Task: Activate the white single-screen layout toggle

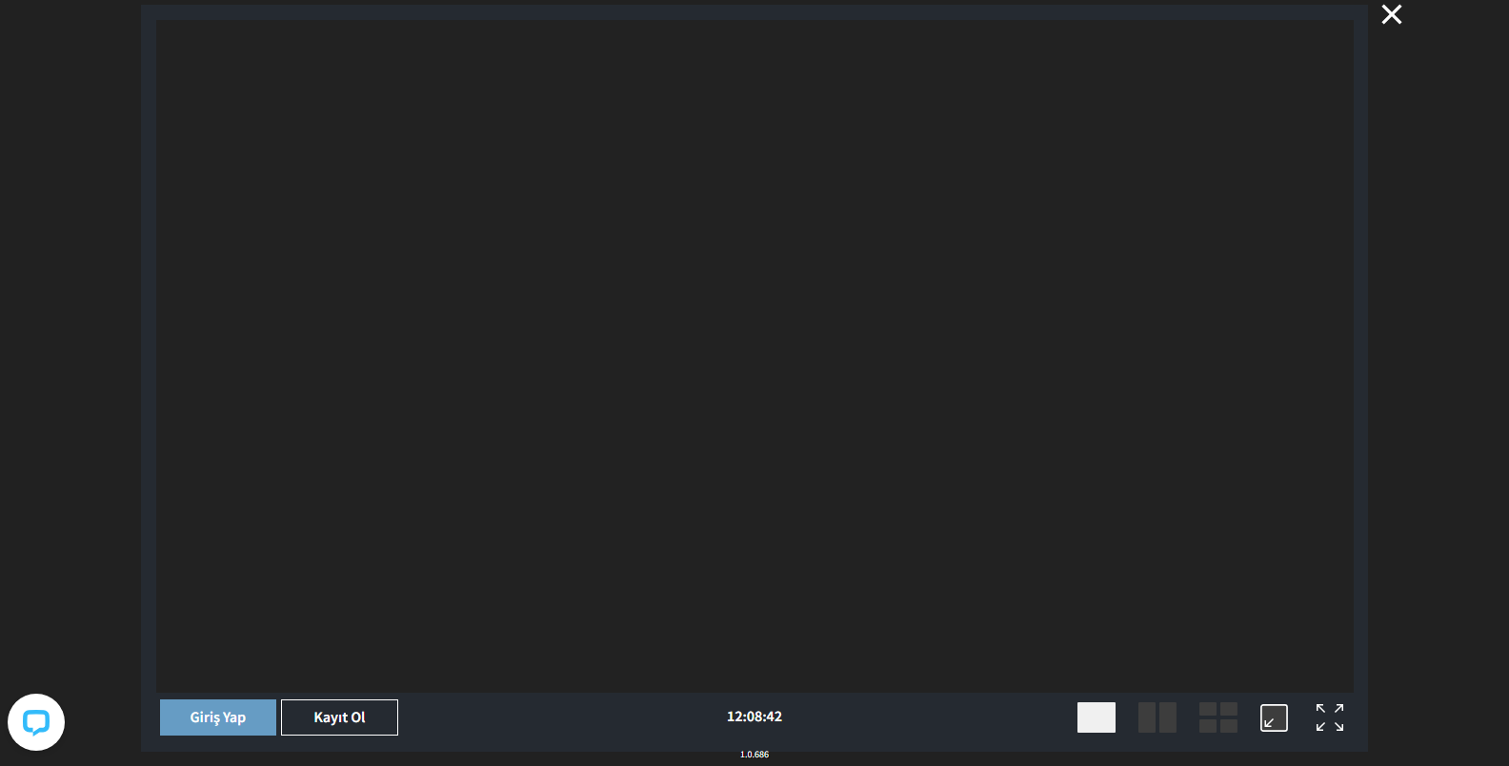Action: coord(1097,717)
